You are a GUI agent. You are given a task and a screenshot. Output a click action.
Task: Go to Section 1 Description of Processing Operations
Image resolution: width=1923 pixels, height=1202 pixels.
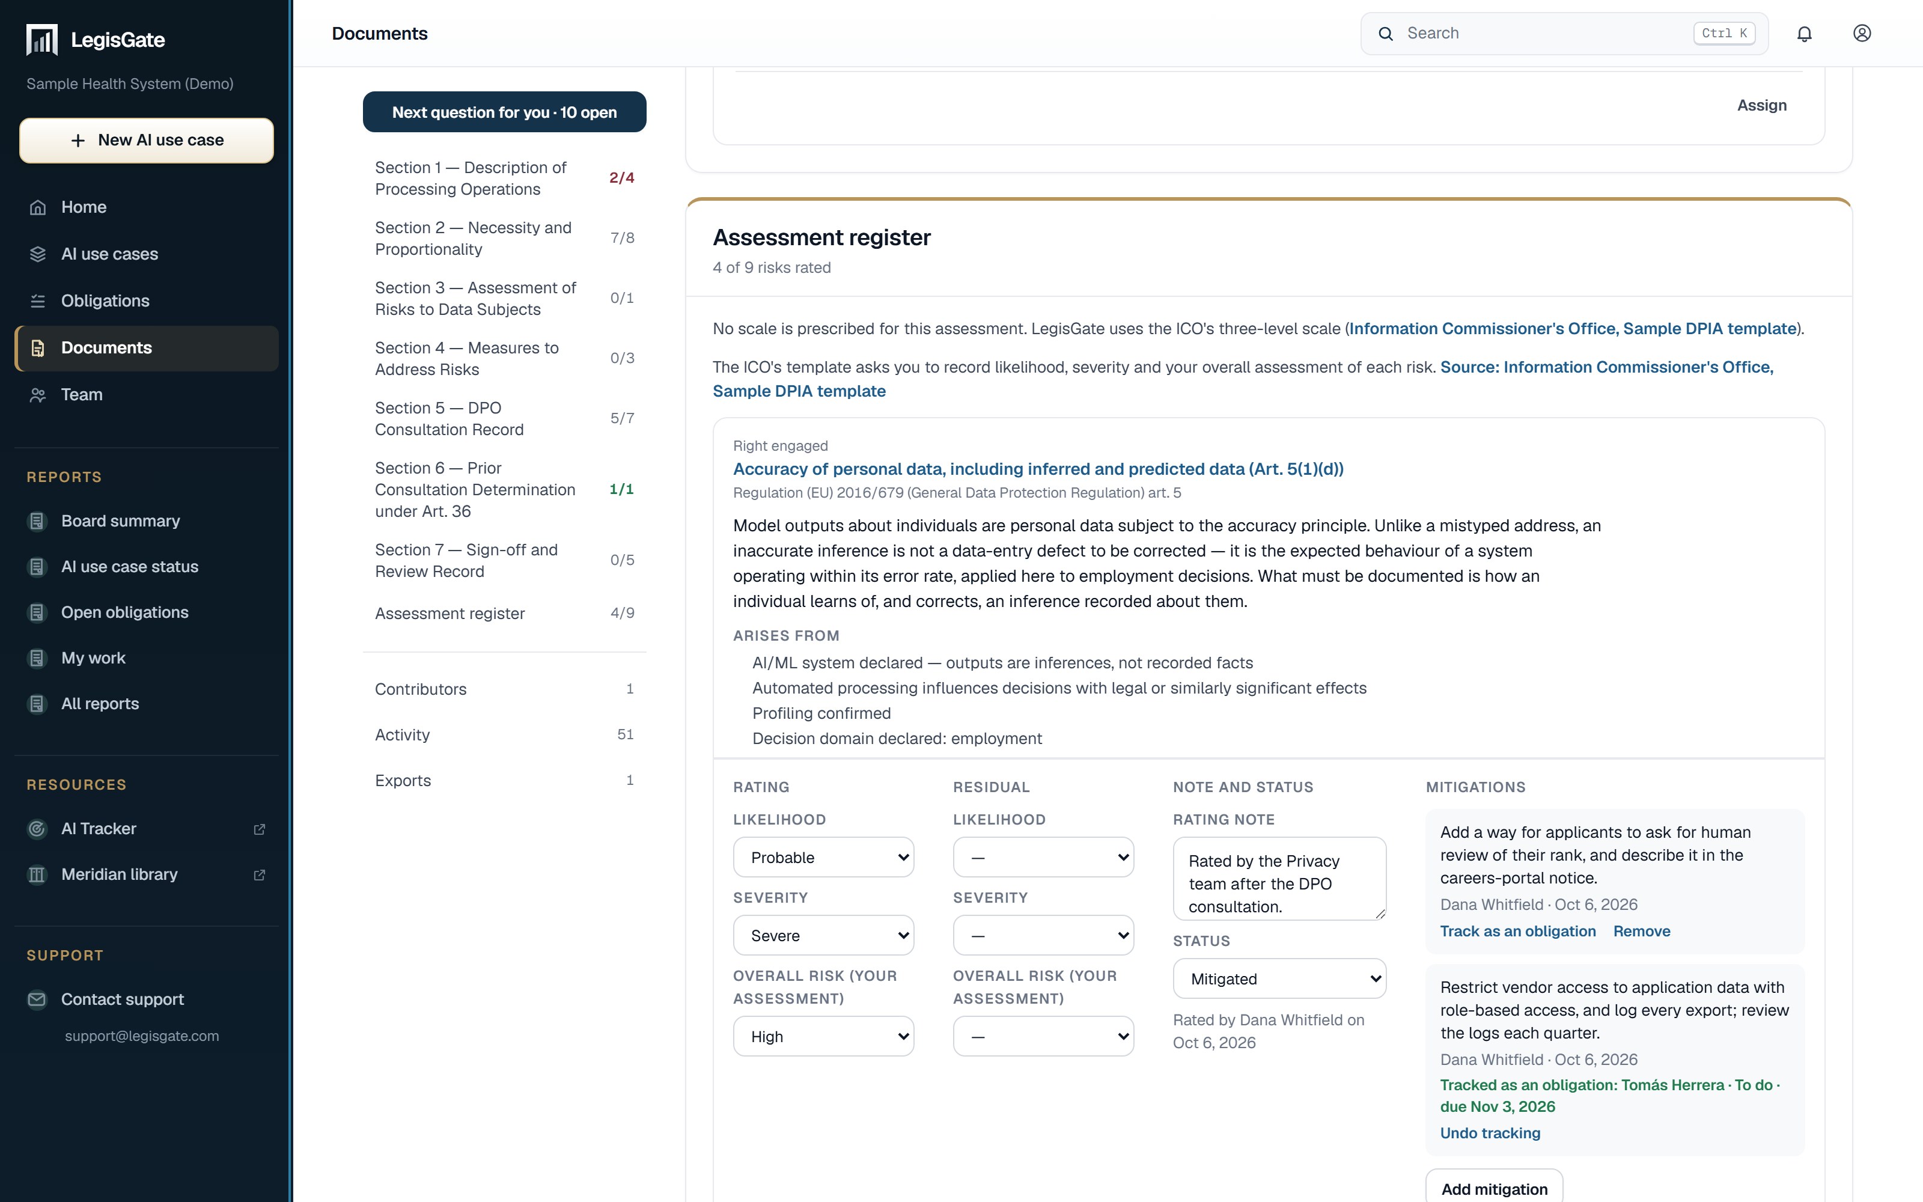[505, 179]
